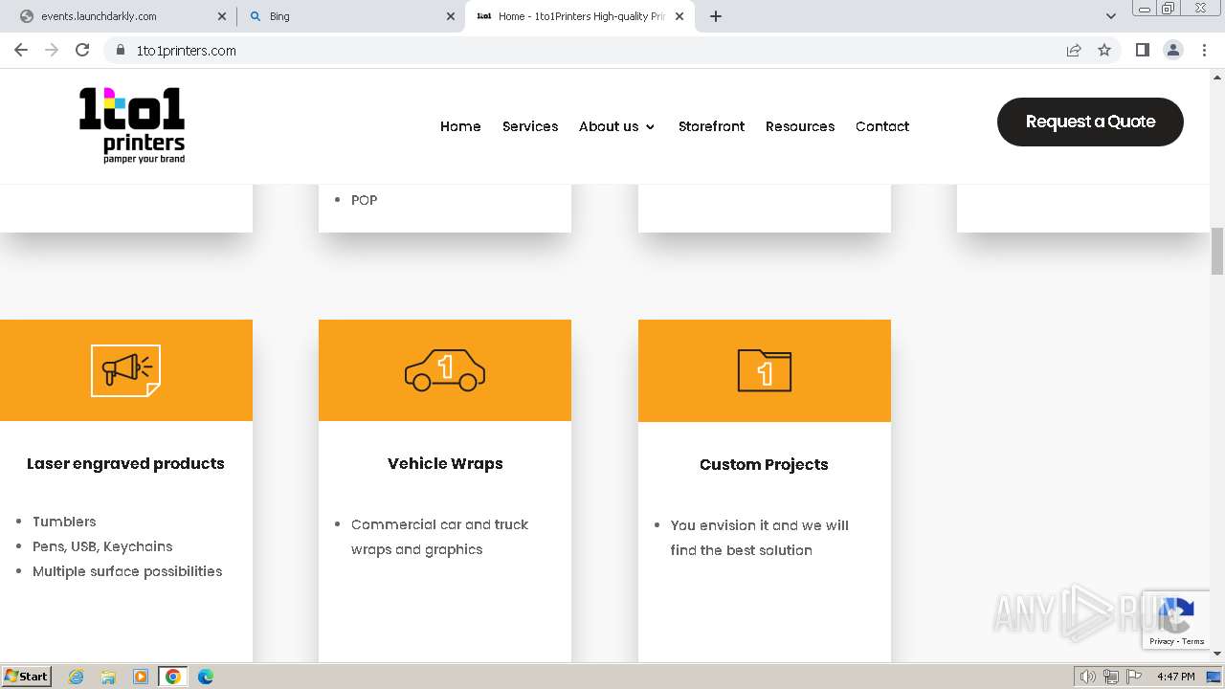1225x689 pixels.
Task: Share this page using the share icon
Action: point(1074,51)
